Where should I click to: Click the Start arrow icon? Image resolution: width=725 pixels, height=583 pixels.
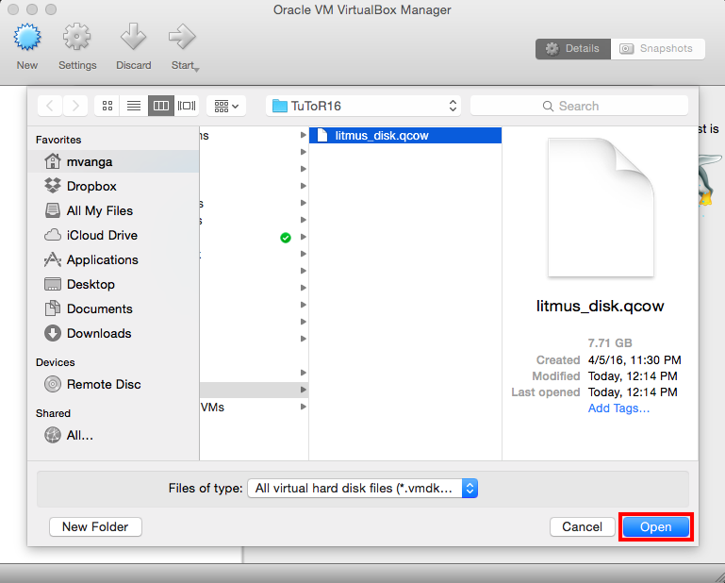point(182,37)
